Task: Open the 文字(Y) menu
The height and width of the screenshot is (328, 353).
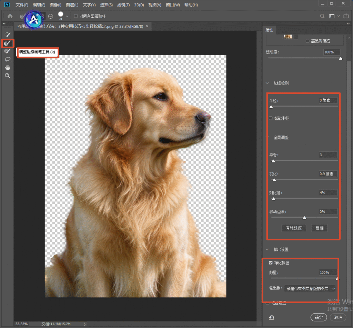Action: coord(89,5)
